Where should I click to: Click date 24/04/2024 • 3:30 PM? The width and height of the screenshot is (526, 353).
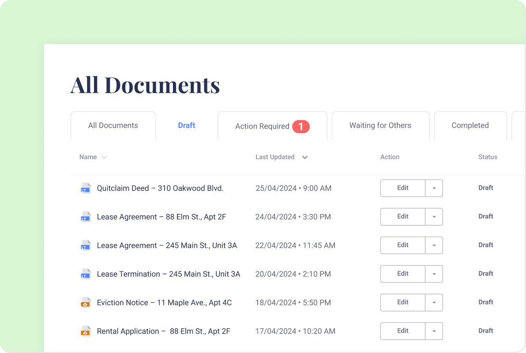[x=293, y=217]
